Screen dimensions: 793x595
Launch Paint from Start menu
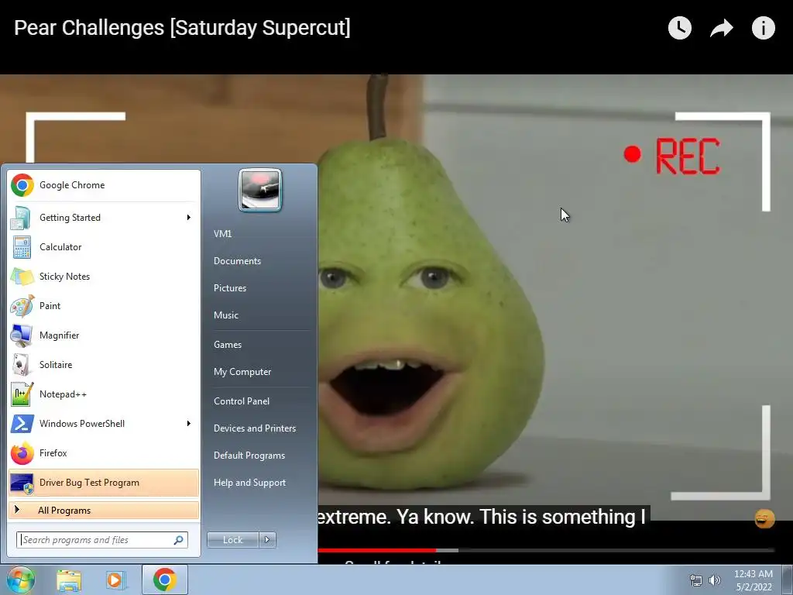click(x=104, y=305)
